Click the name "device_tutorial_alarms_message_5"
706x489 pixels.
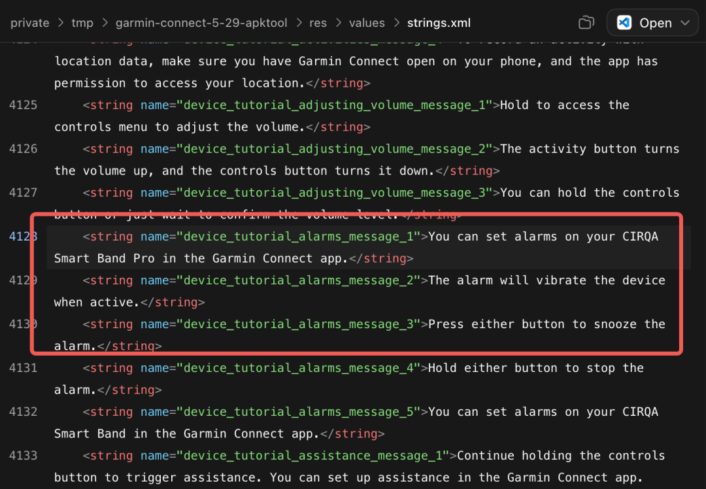click(299, 412)
